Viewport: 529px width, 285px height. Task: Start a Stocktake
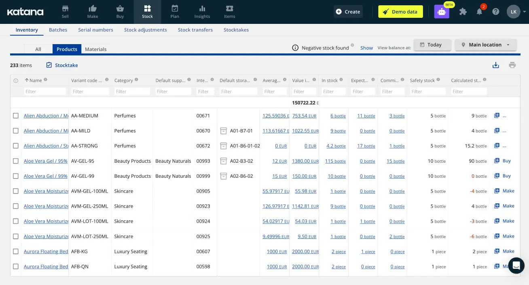click(x=61, y=65)
